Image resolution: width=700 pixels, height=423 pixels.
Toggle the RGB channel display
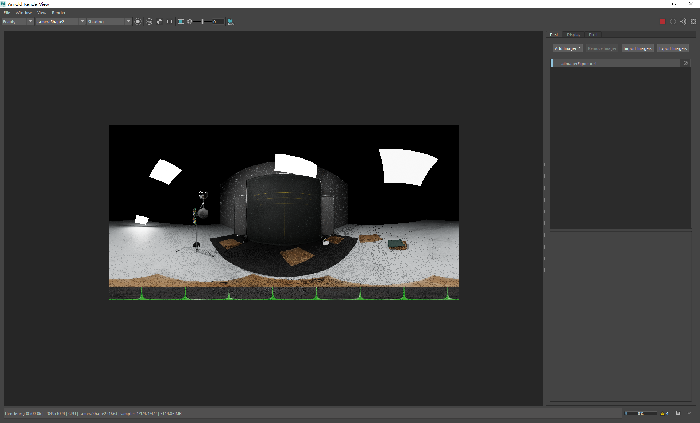point(149,22)
